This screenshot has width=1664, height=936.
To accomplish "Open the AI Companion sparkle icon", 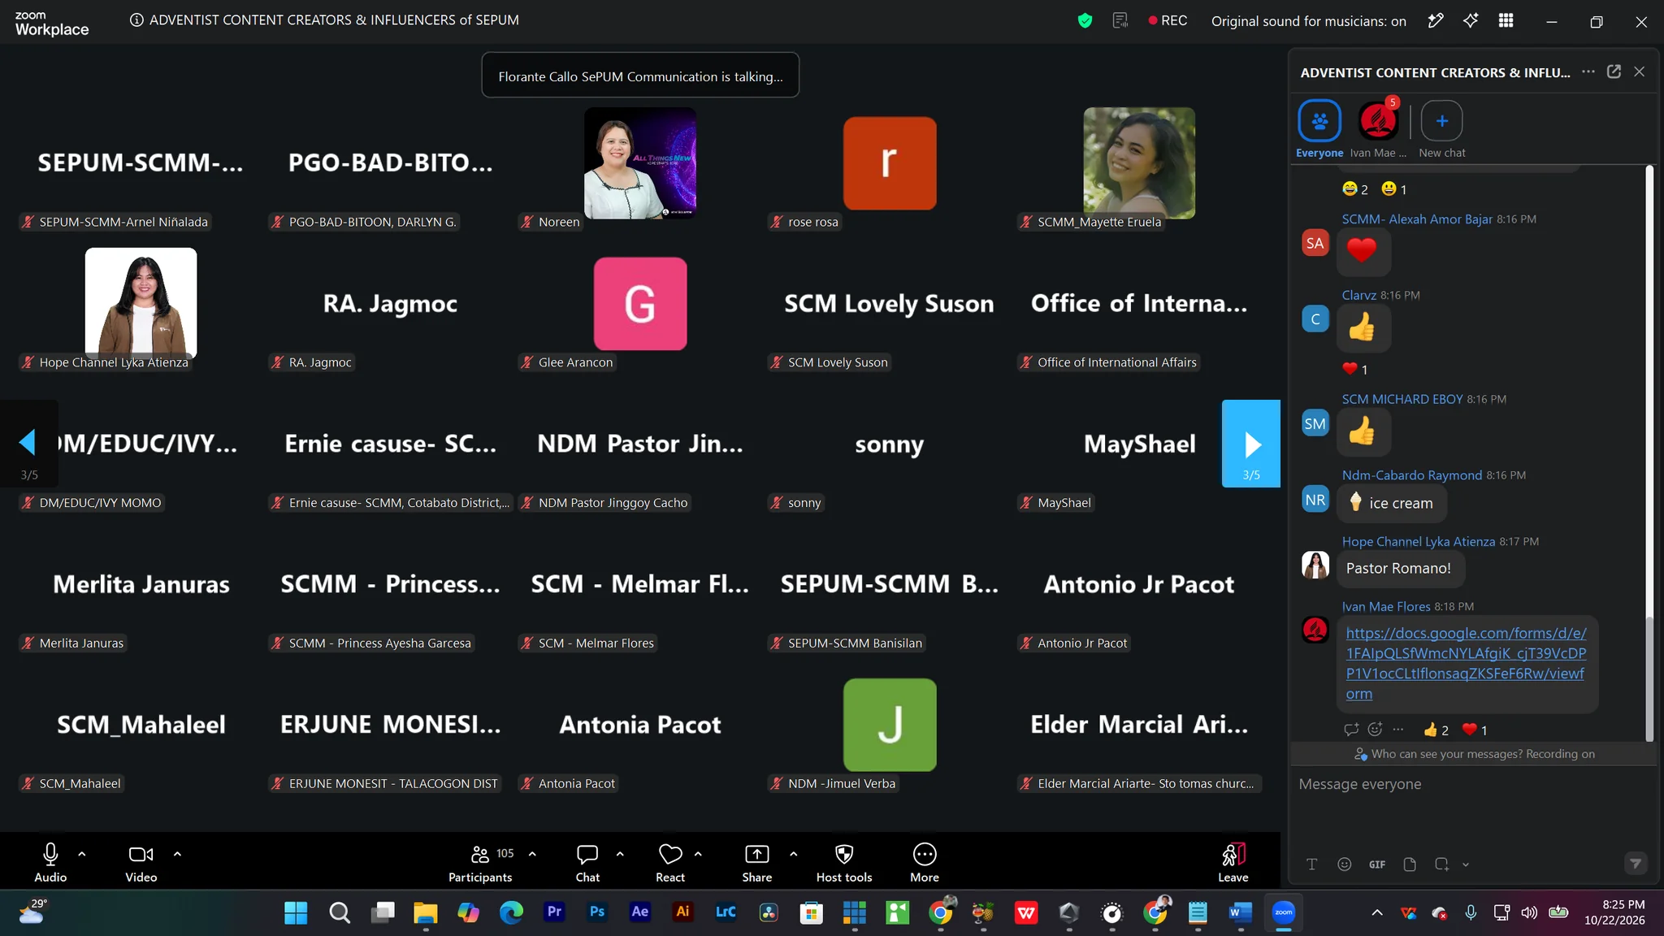I will click(1471, 20).
